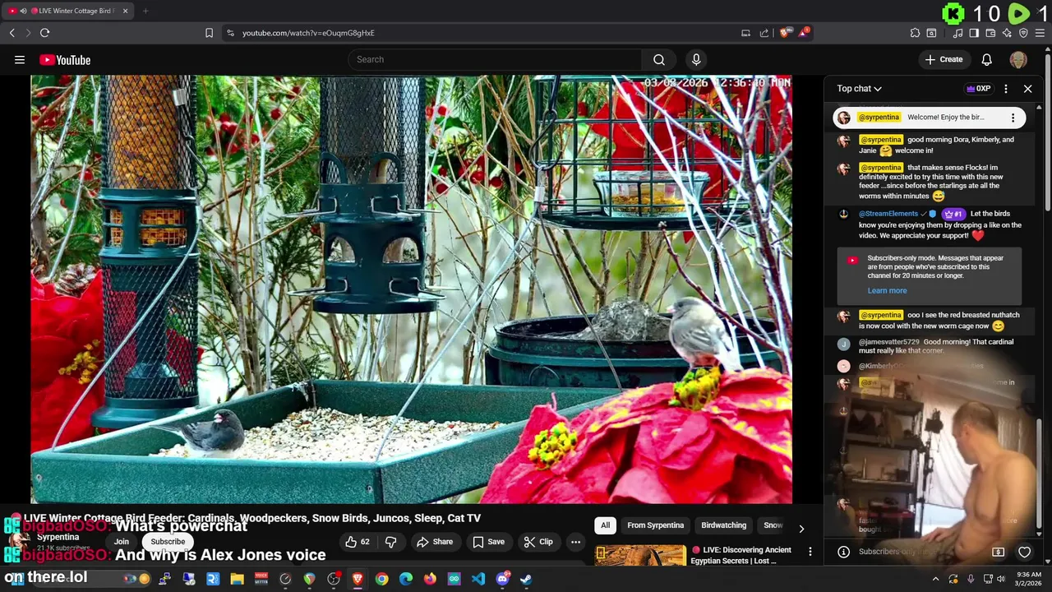Open YouTube notifications bell

986,59
